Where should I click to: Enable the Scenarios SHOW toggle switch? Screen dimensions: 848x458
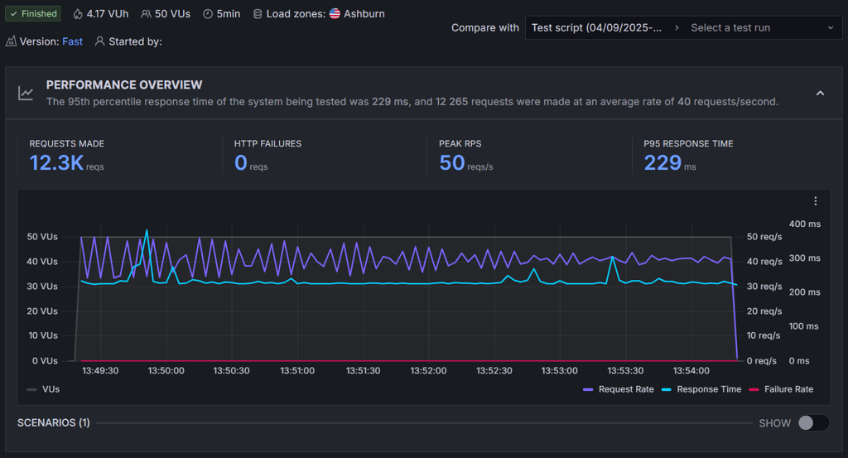[x=813, y=423]
